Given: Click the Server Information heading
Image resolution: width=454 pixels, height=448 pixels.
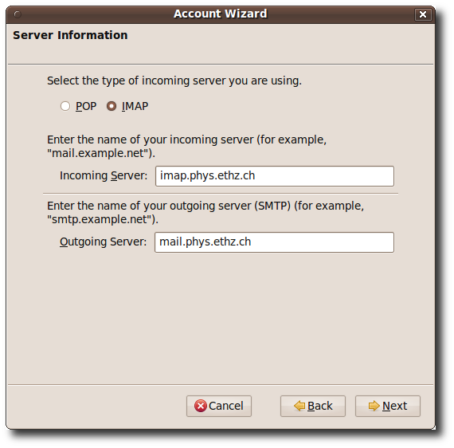Looking at the screenshot, I should (70, 35).
